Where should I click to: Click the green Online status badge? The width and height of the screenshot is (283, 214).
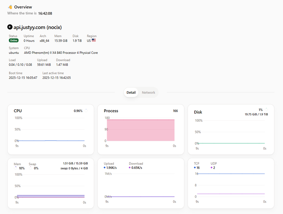13,40
